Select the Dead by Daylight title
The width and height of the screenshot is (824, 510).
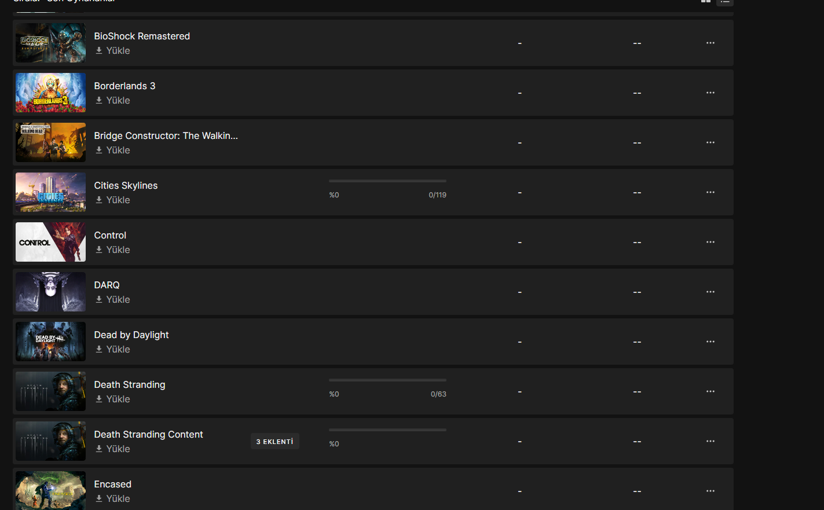(131, 335)
